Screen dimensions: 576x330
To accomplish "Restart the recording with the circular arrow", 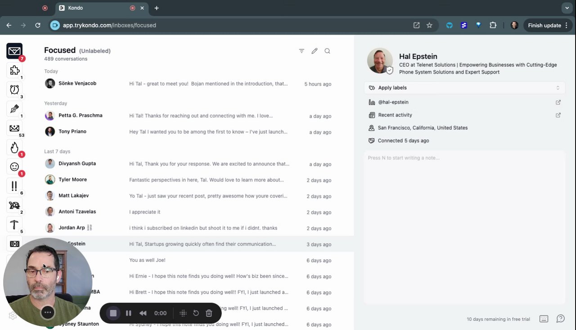I will [x=196, y=313].
